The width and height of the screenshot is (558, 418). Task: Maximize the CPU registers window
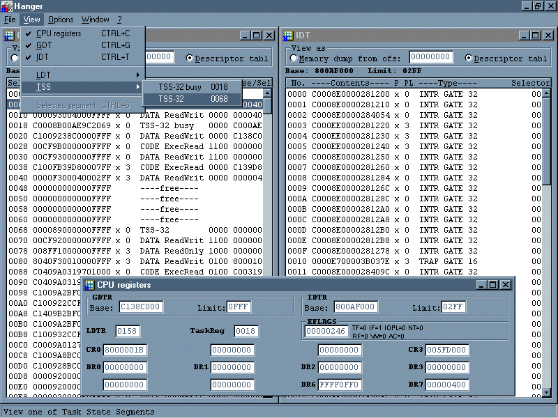coord(493,285)
